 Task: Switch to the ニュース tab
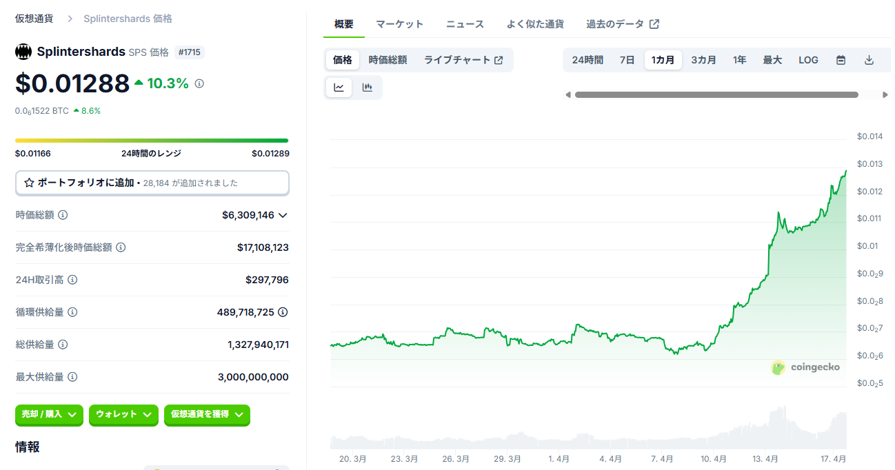(465, 24)
